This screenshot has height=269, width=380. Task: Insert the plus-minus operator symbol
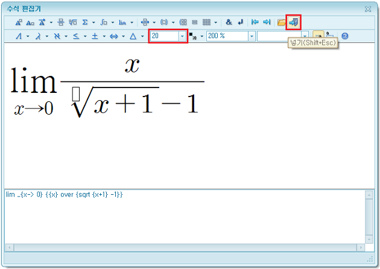click(x=95, y=36)
